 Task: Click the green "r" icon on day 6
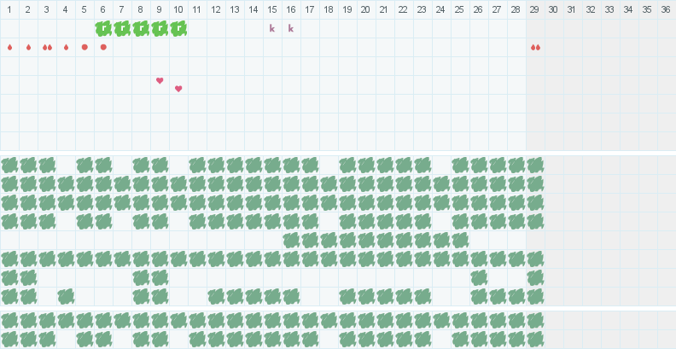point(103,28)
